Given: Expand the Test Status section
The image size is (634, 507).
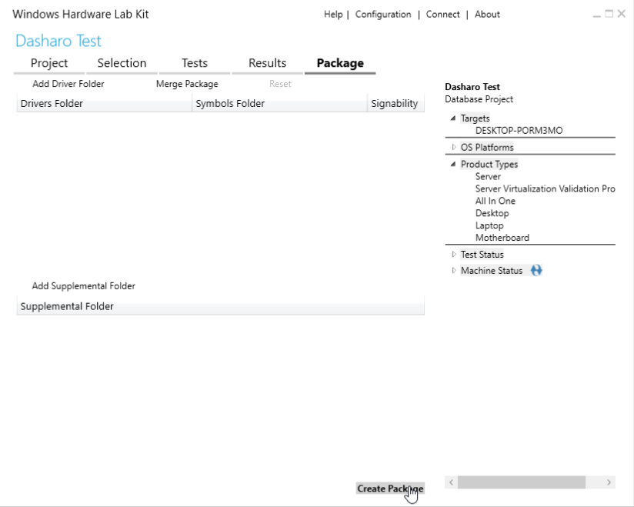Looking at the screenshot, I should (454, 255).
